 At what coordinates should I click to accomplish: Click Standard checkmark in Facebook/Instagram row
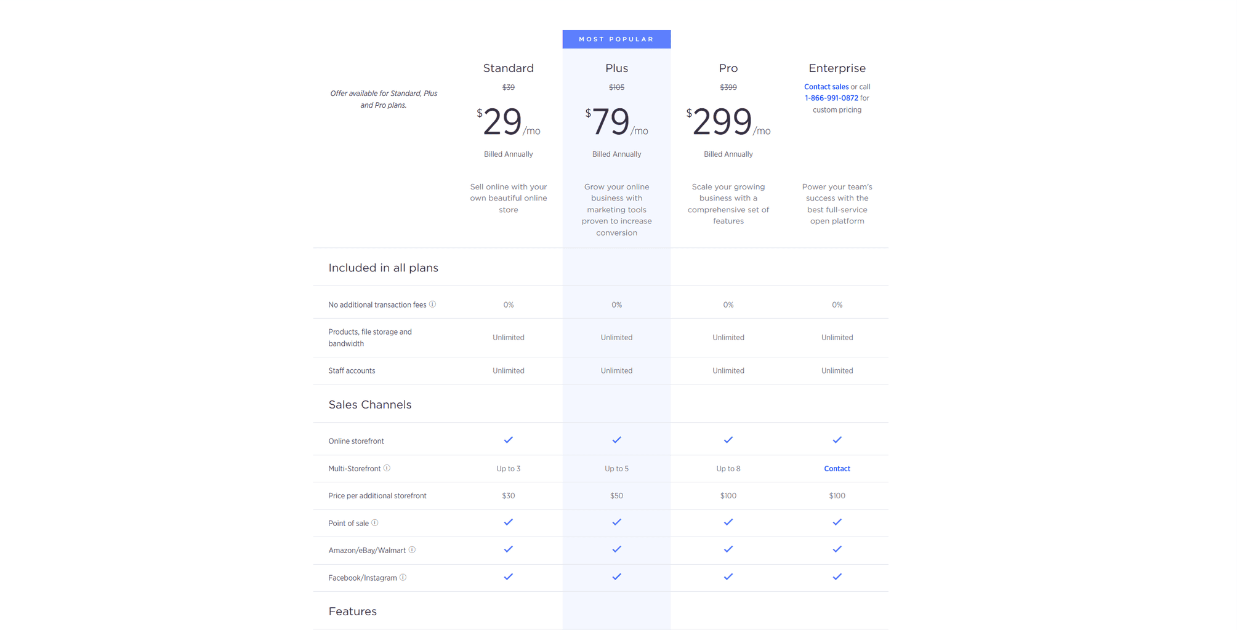509,577
